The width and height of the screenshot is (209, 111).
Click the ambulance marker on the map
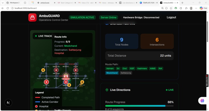[x=66, y=76]
